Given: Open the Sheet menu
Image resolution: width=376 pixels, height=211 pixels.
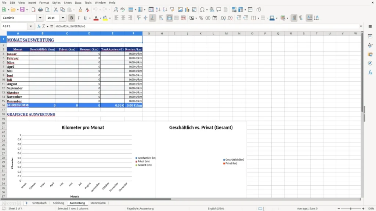Looking at the screenshot, I should click(x=68, y=3).
